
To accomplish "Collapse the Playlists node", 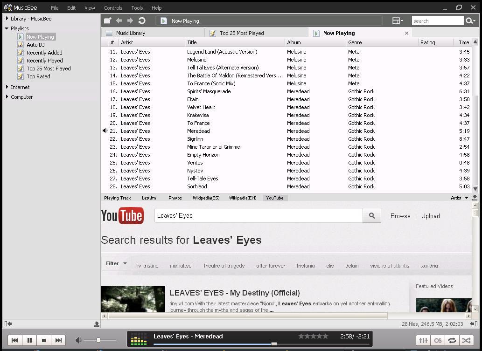I will point(7,28).
